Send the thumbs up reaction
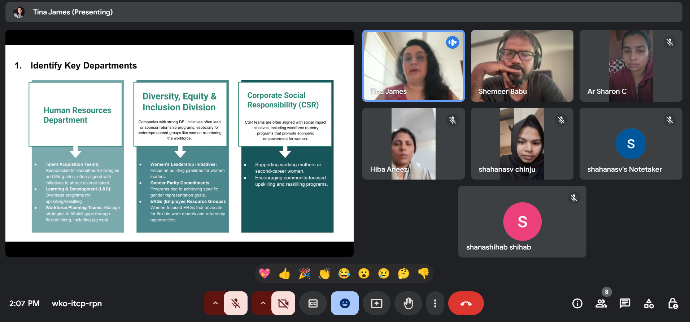 pos(284,274)
